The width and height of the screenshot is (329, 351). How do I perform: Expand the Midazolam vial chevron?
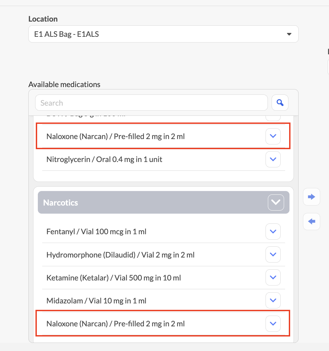[x=273, y=300]
